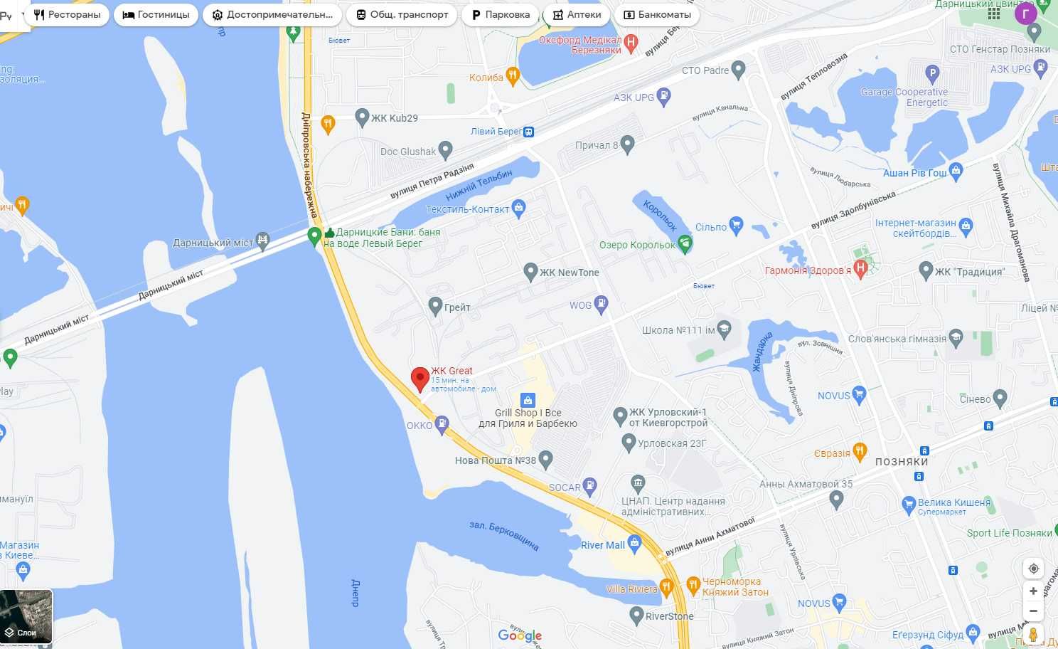The width and height of the screenshot is (1058, 649).
Task: Open Гармонія Здоров'я hospital marker
Action: [x=860, y=269]
